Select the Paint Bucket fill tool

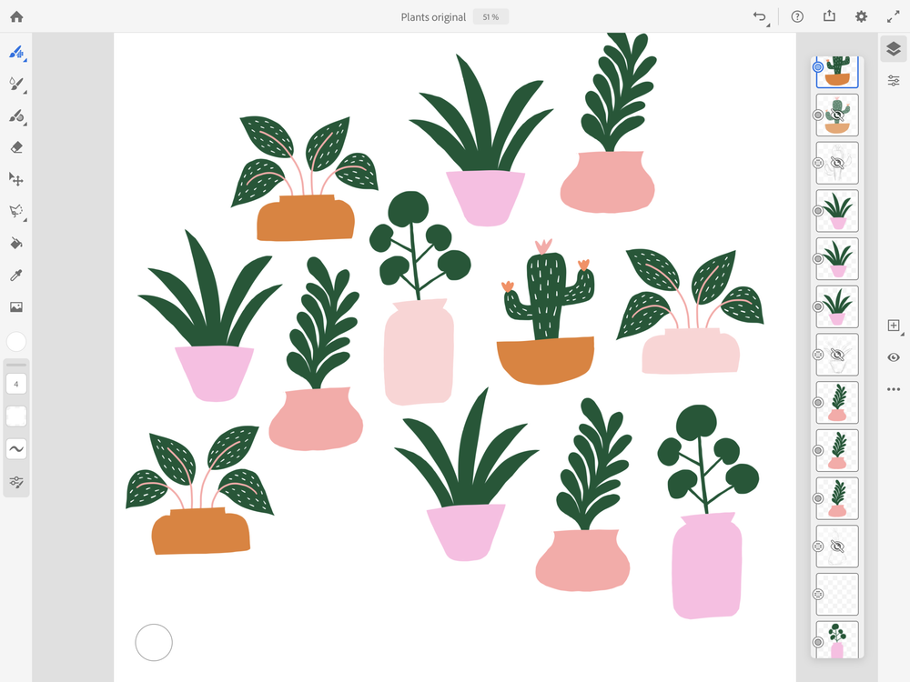15,242
